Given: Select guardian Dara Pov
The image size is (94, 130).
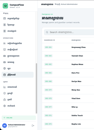Looking at the screenshot, I should point(75,73).
